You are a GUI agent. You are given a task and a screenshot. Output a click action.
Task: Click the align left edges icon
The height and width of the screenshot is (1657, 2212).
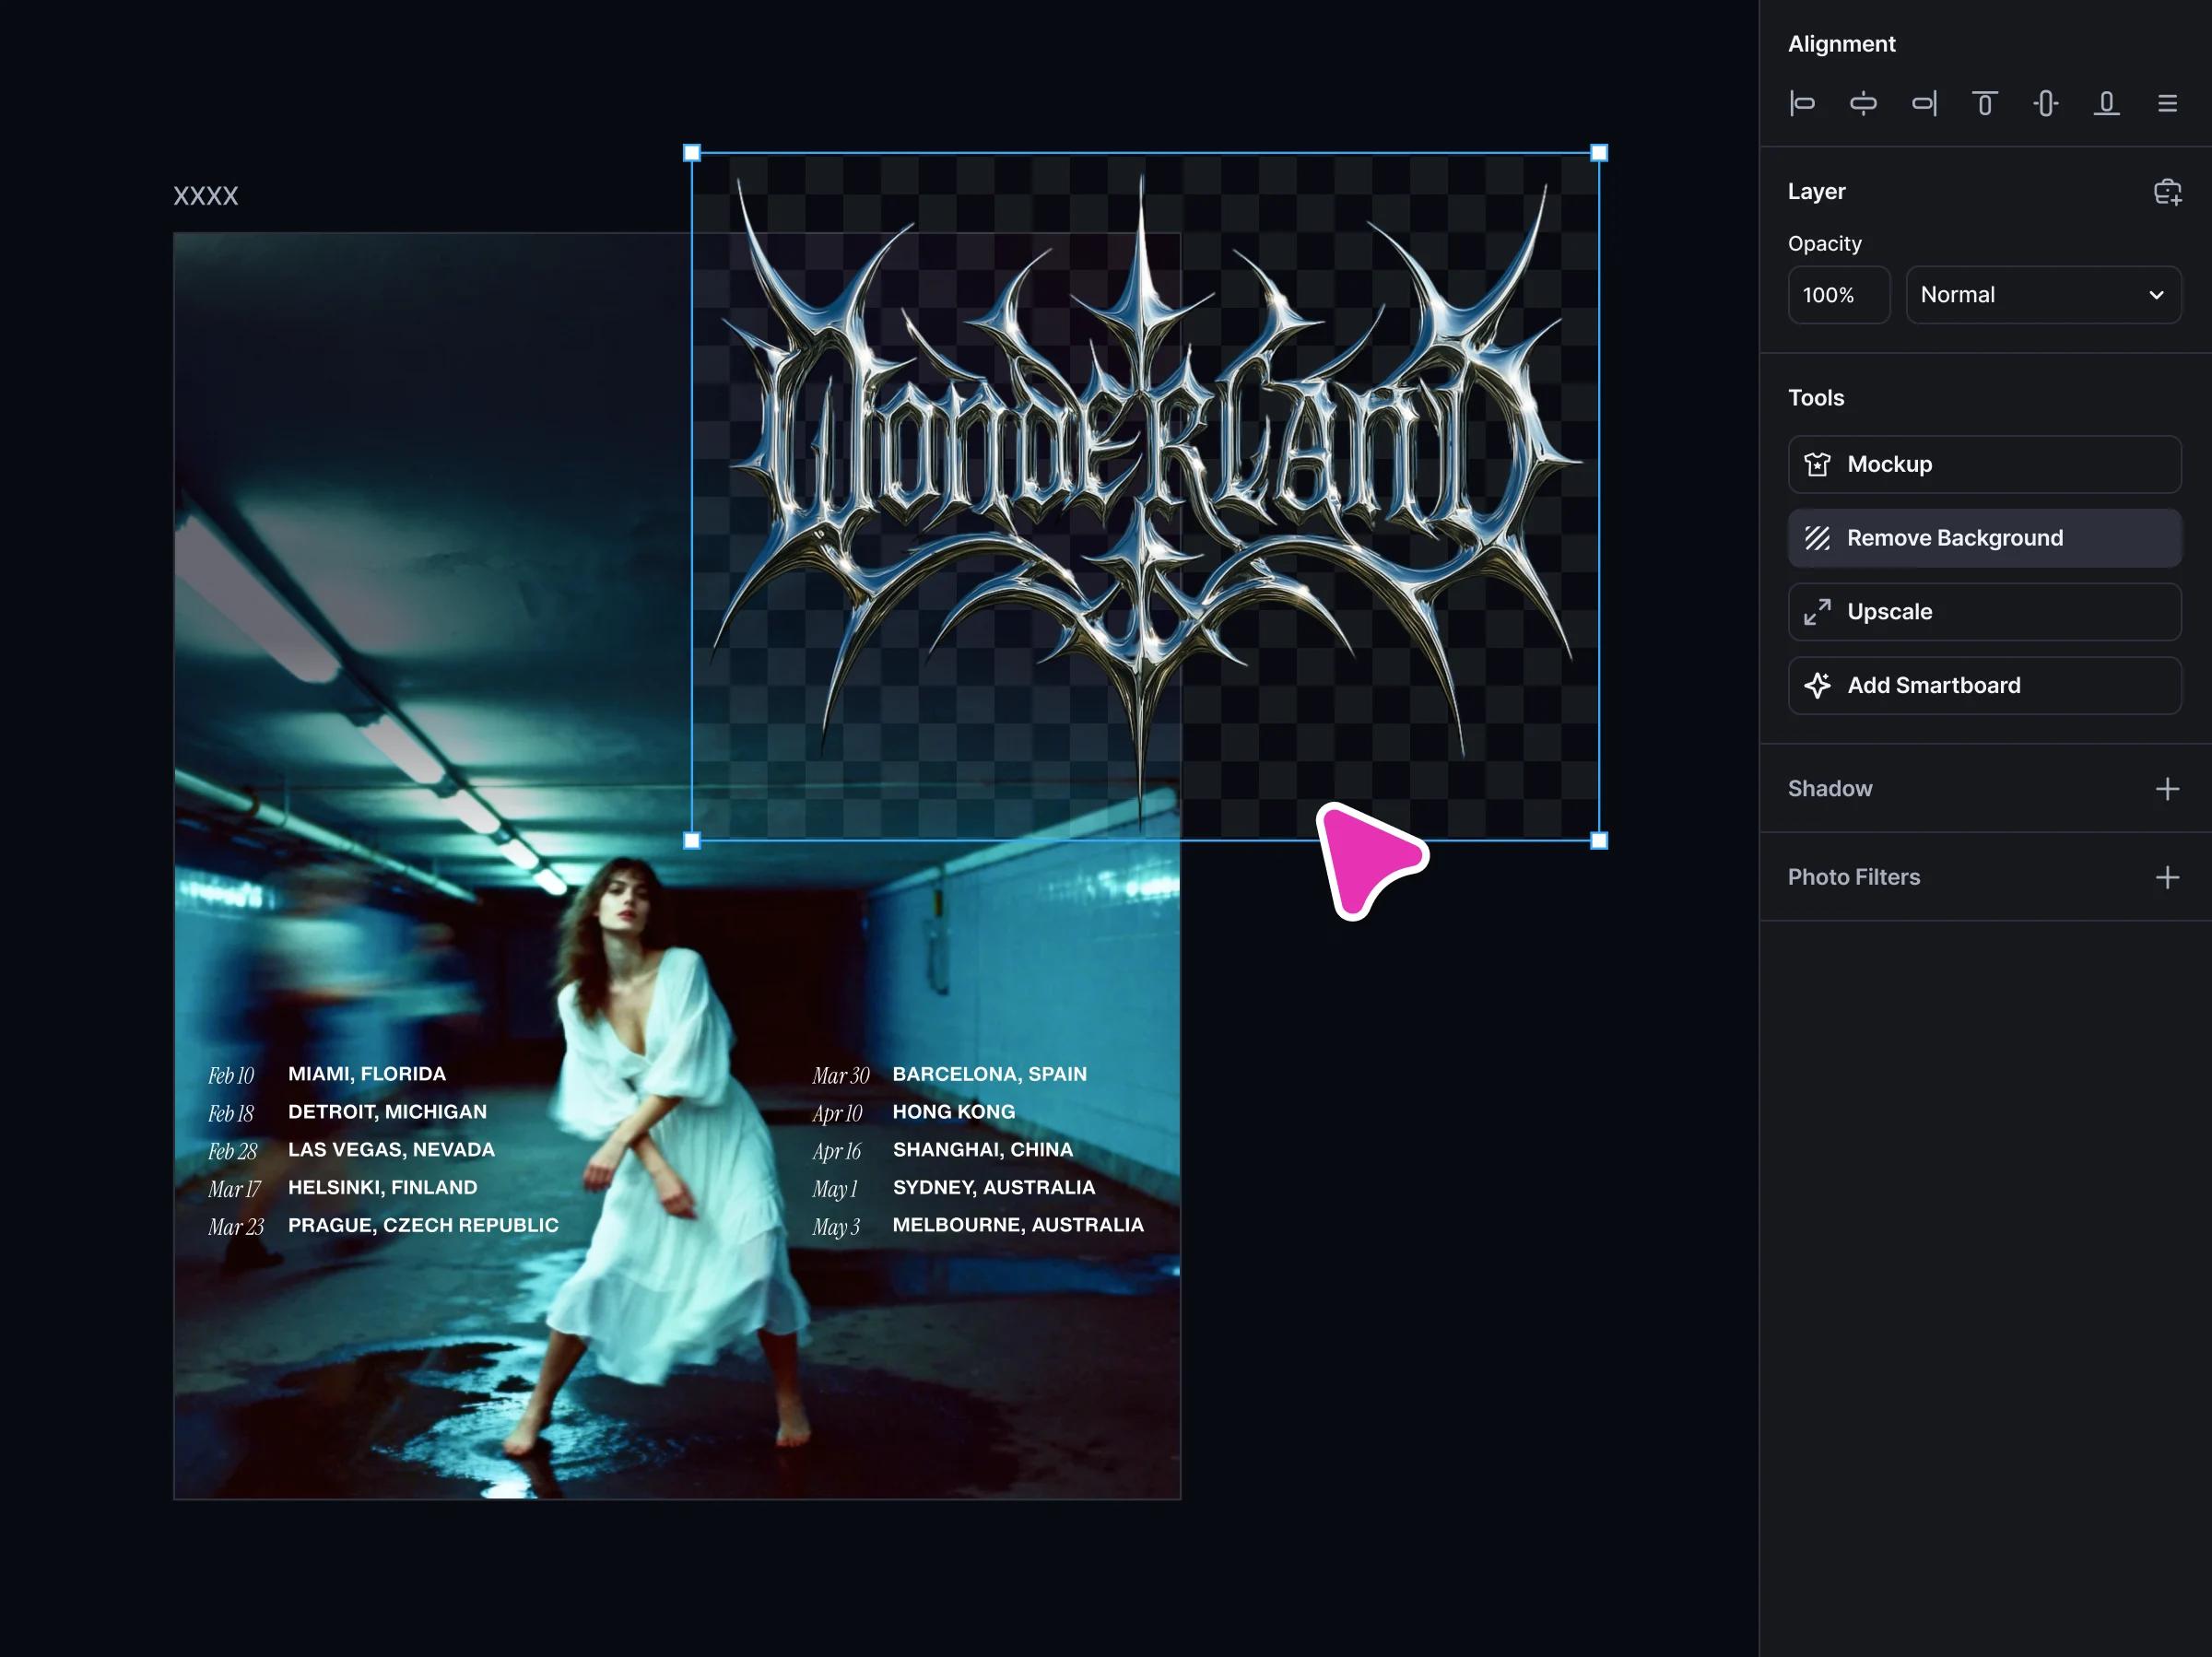1802,103
